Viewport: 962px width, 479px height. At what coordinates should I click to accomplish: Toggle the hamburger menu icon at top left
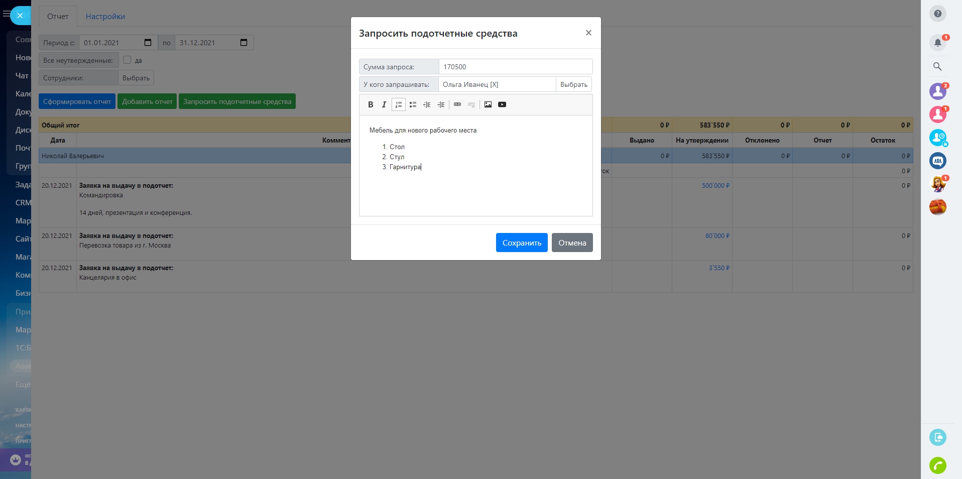pos(6,14)
